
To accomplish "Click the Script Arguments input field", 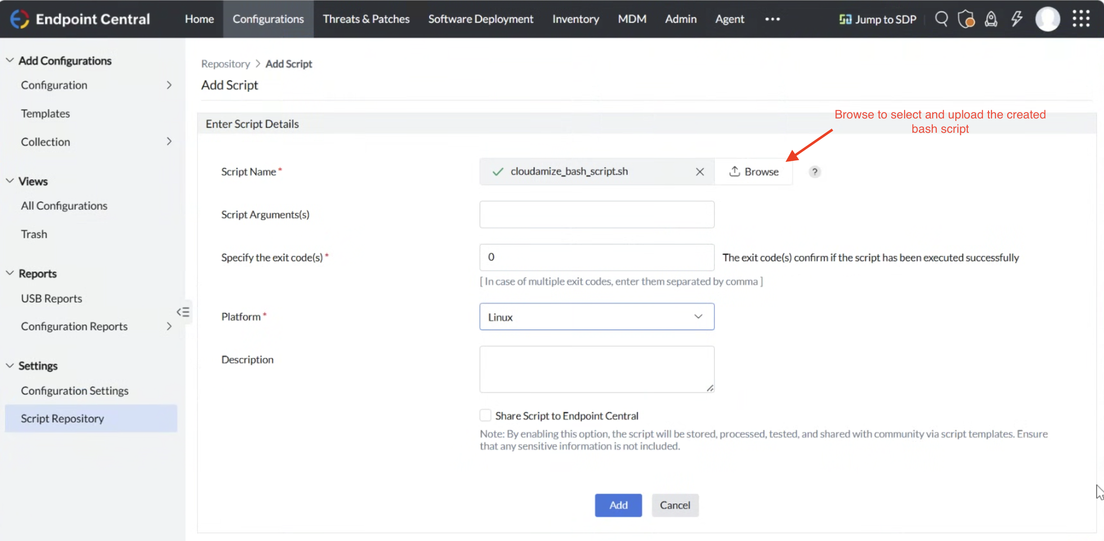I will [596, 215].
